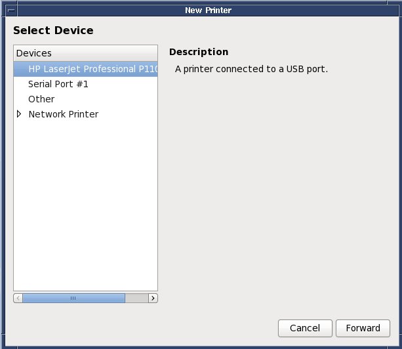Click empty space in Devices list
This screenshot has width=402, height=349.
pos(85,210)
